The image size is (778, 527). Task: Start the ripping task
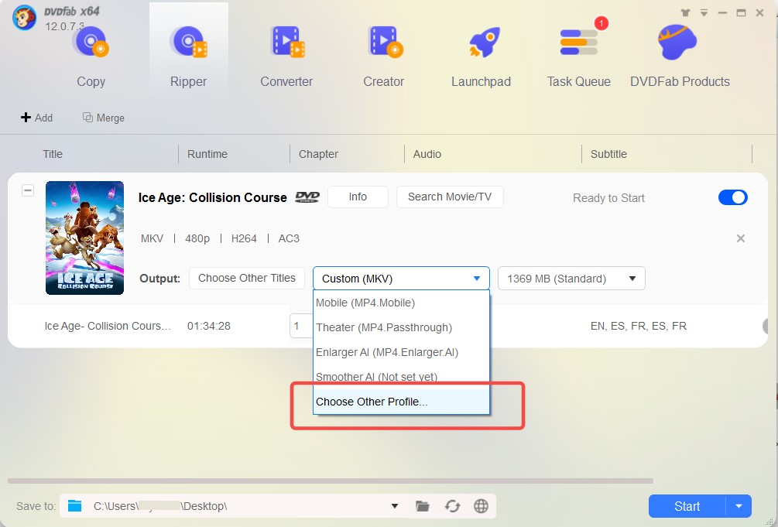(x=687, y=506)
